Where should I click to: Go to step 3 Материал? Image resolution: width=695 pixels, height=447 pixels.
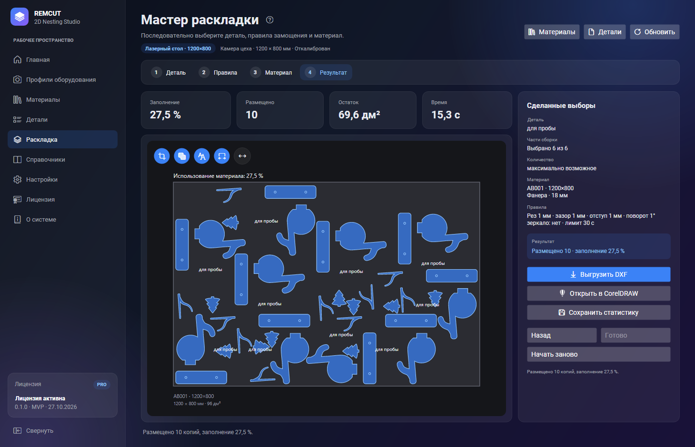(x=271, y=73)
